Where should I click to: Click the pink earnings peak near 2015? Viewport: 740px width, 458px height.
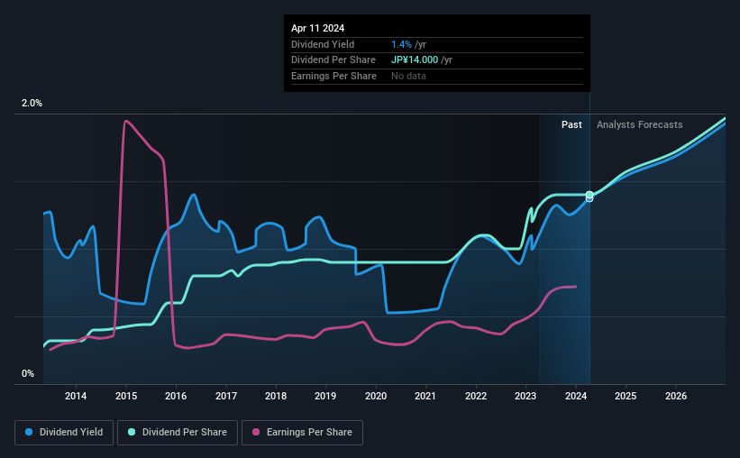(125, 121)
